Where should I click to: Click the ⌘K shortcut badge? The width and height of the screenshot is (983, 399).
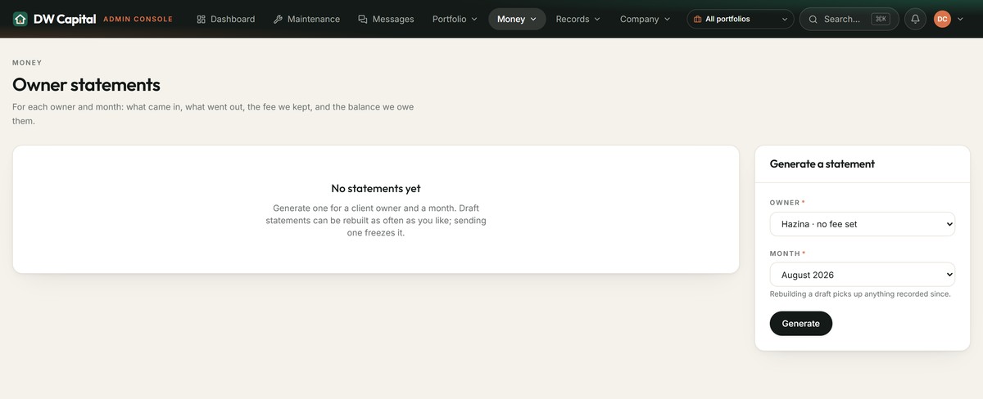(881, 19)
